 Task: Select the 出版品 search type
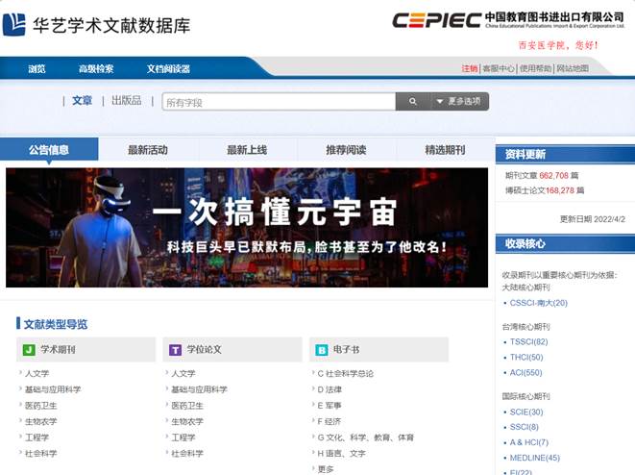pyautogui.click(x=127, y=101)
